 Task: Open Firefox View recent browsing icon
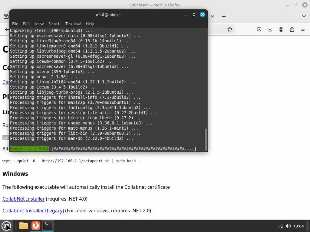pos(6,16)
